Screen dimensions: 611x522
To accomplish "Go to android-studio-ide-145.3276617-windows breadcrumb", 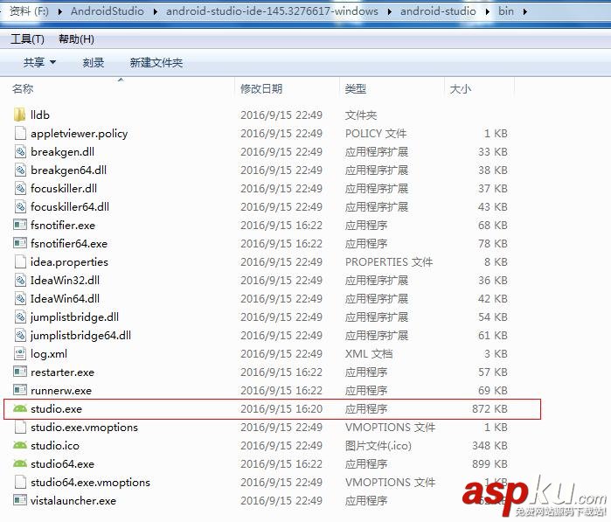I will click(x=272, y=10).
